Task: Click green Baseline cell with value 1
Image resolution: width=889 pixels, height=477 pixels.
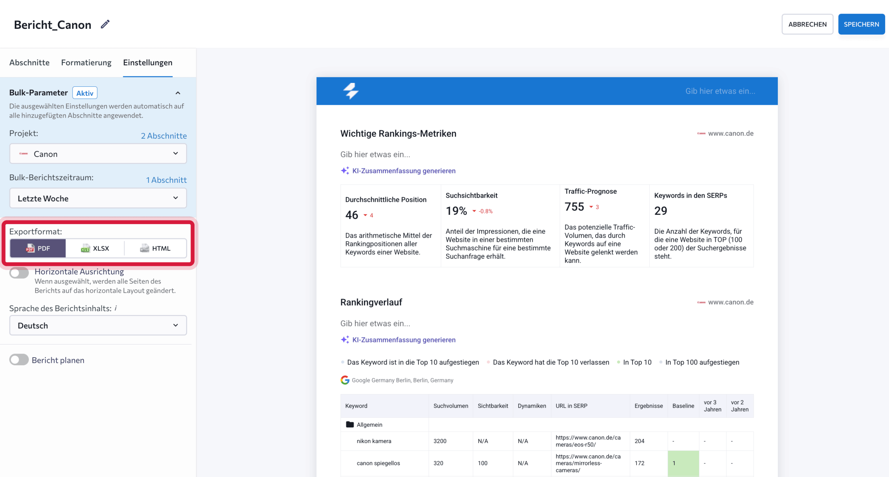Action: (x=683, y=463)
